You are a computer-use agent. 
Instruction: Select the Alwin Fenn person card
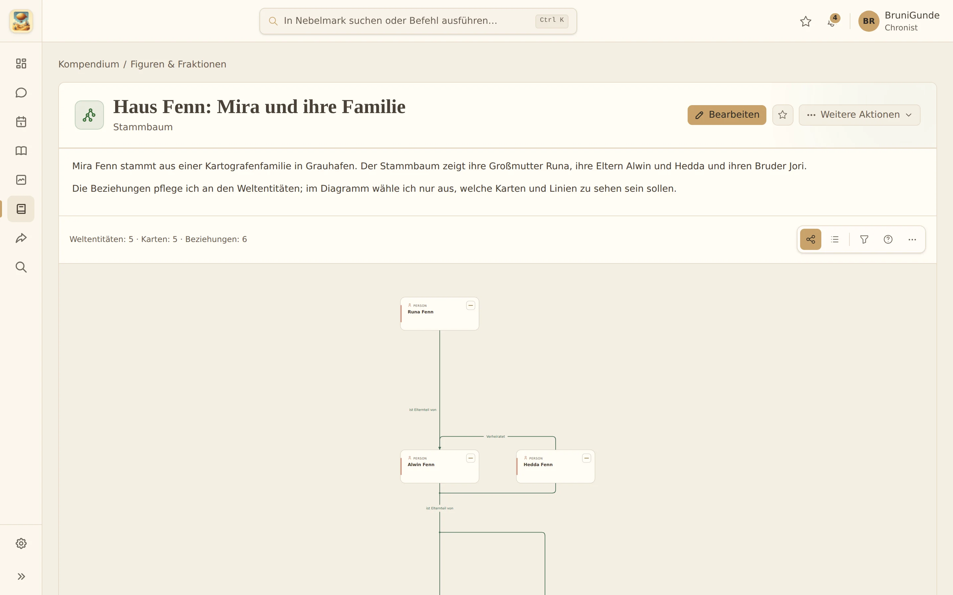click(439, 466)
